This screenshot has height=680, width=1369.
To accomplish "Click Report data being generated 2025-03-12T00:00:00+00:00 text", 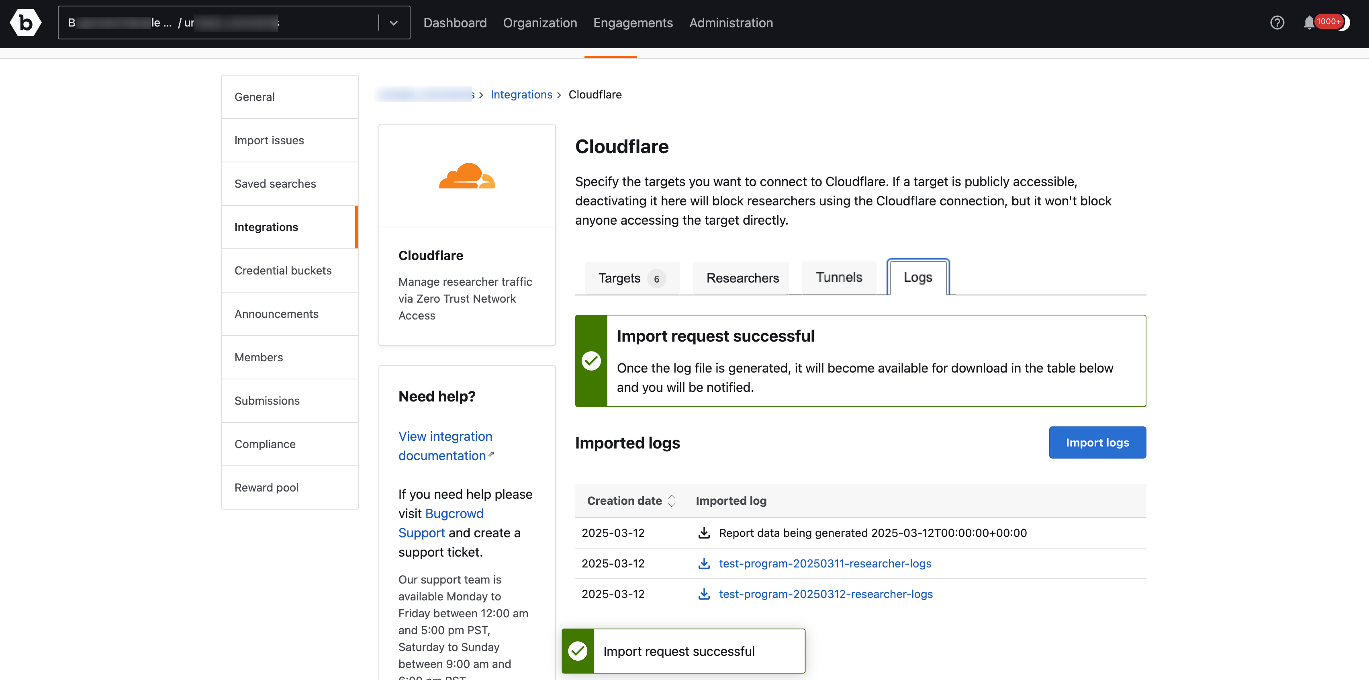I will point(872,533).
